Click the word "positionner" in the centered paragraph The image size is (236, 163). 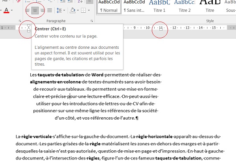pyautogui.click(x=45, y=111)
